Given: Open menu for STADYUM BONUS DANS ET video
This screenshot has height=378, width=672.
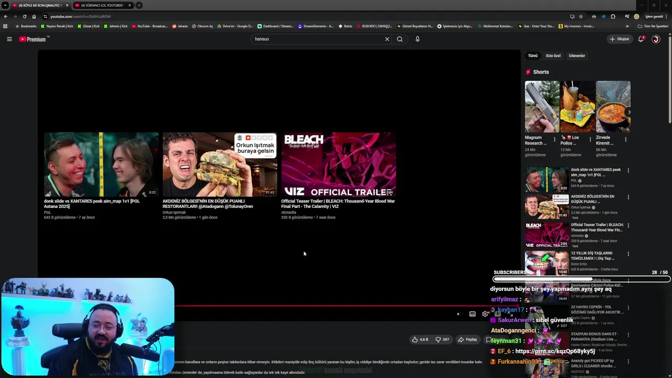Looking at the screenshot, I should click(x=628, y=335).
